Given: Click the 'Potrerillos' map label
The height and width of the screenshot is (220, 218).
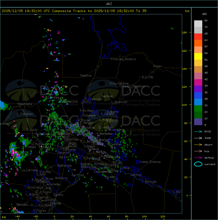Looking at the screenshot, I should click(44, 144).
